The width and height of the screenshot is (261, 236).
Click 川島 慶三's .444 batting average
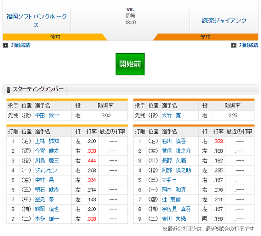coord(91,161)
